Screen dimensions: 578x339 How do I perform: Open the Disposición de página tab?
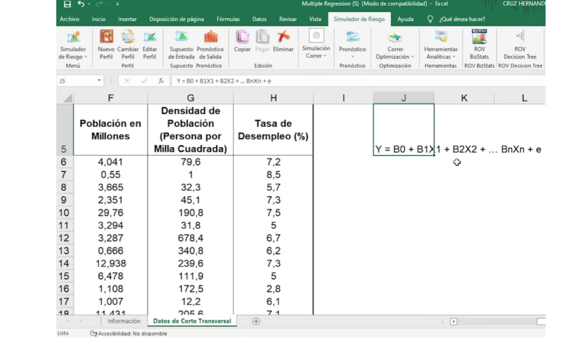[x=176, y=19]
